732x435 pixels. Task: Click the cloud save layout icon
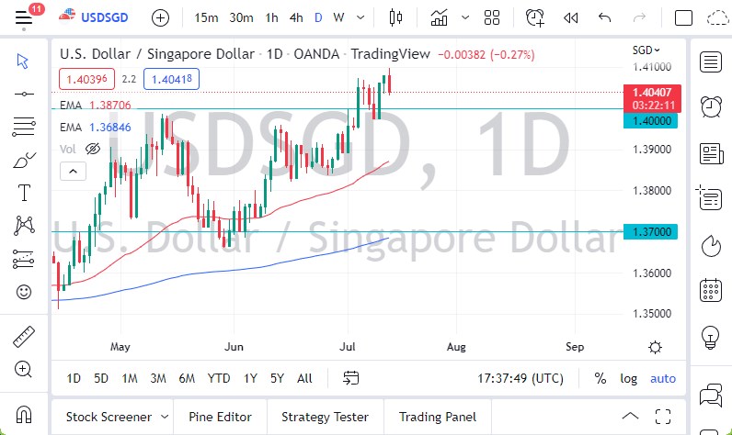(x=717, y=17)
